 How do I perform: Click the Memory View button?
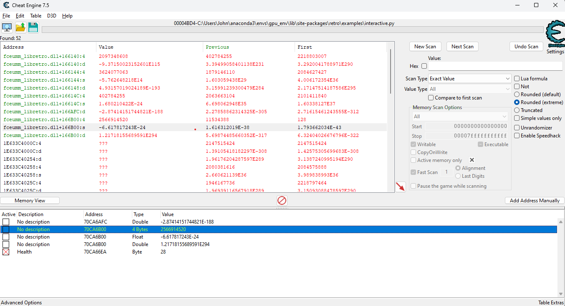point(30,201)
